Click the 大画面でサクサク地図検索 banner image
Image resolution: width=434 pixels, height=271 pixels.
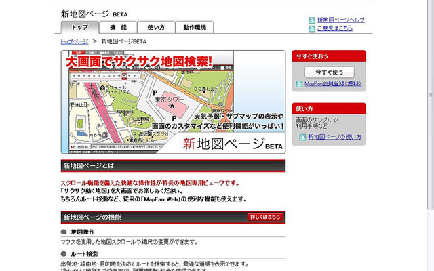pyautogui.click(x=174, y=102)
